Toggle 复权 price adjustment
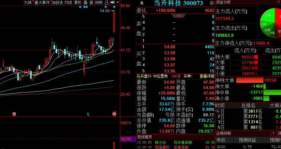 [78, 2]
